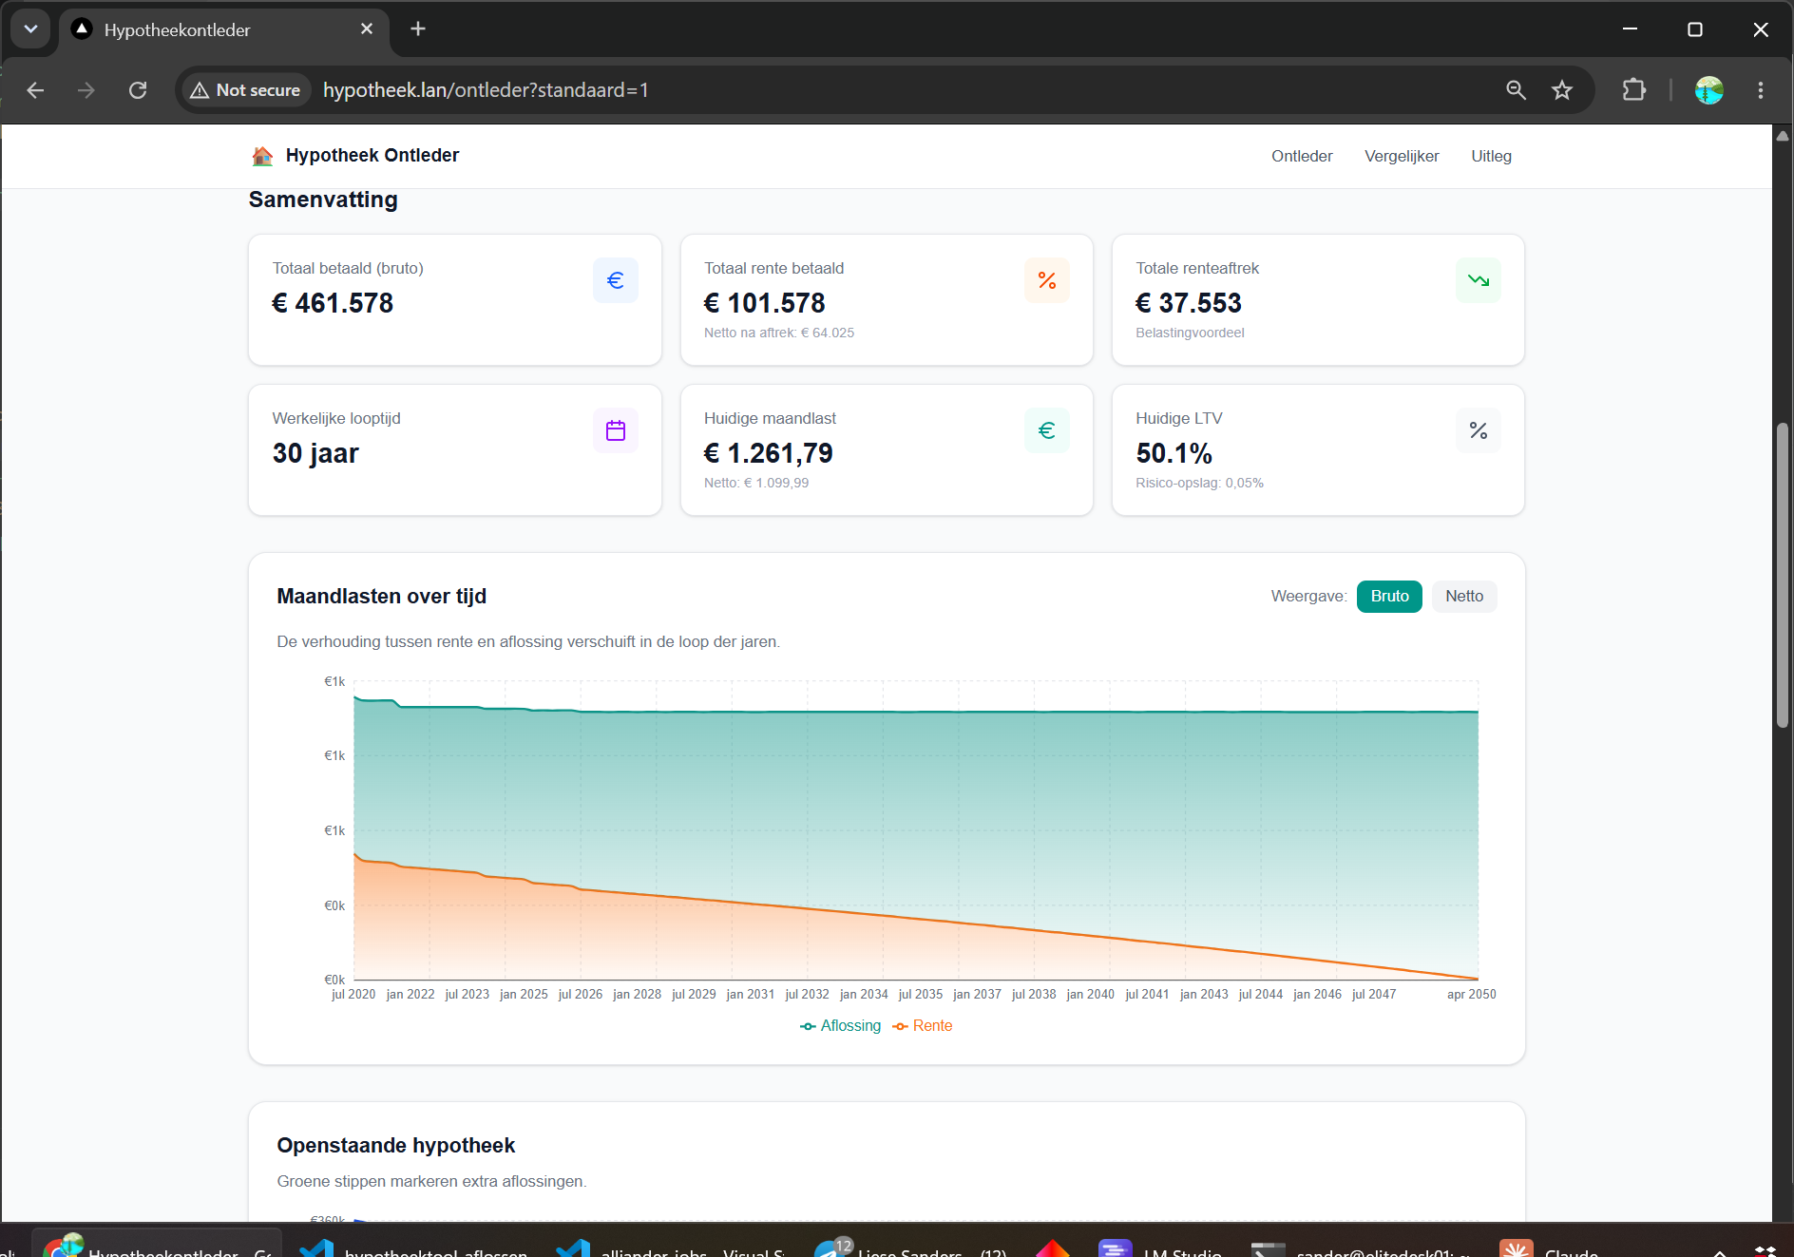Image resolution: width=1794 pixels, height=1257 pixels.
Task: Click the € 461.578 total paid value
Action: tap(333, 303)
